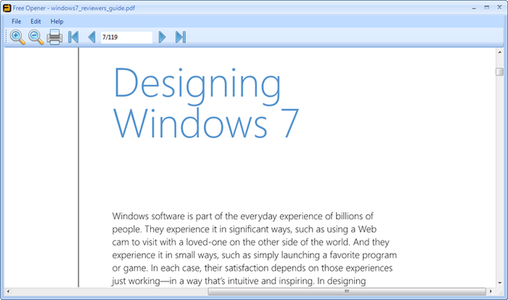508x300 pixels.
Task: Click the page number field 7/119
Action: click(x=126, y=37)
